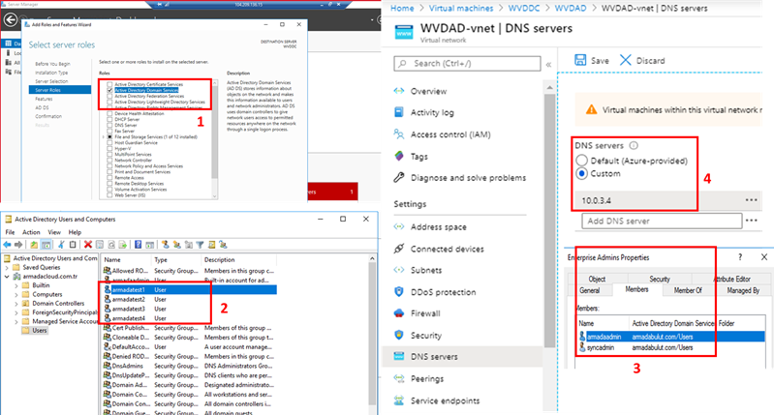Viewport: 774px width, 415px height.
Task: Check the DNS Server role checkbox
Action: (109, 125)
